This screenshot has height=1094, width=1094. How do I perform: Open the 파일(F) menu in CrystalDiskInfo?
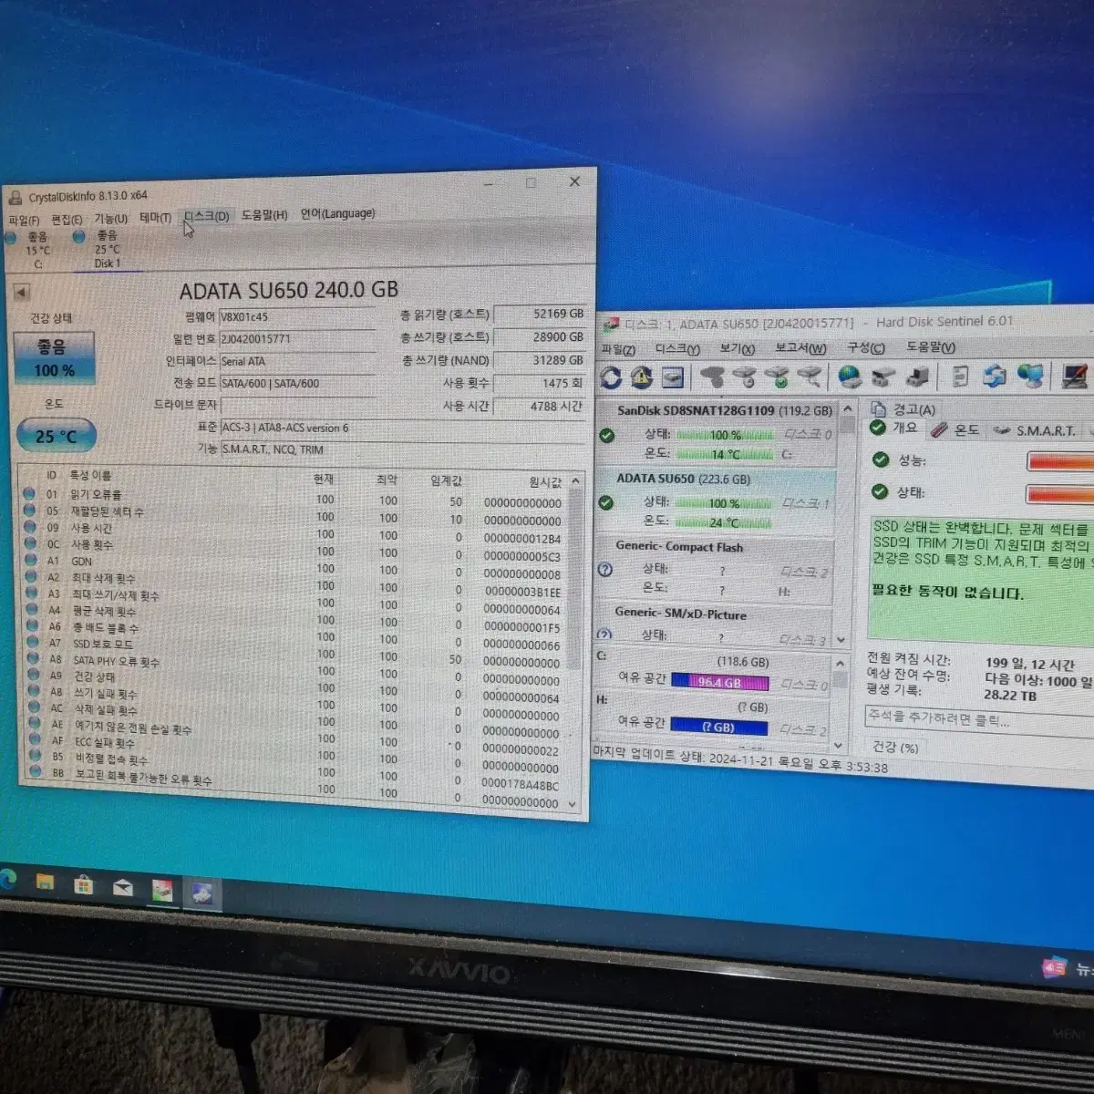(24, 221)
